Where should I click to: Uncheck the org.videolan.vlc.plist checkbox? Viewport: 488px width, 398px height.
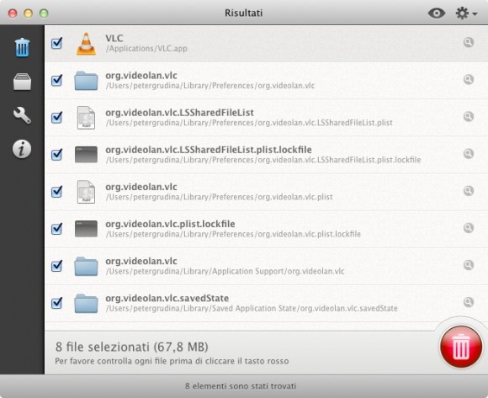pyautogui.click(x=56, y=191)
